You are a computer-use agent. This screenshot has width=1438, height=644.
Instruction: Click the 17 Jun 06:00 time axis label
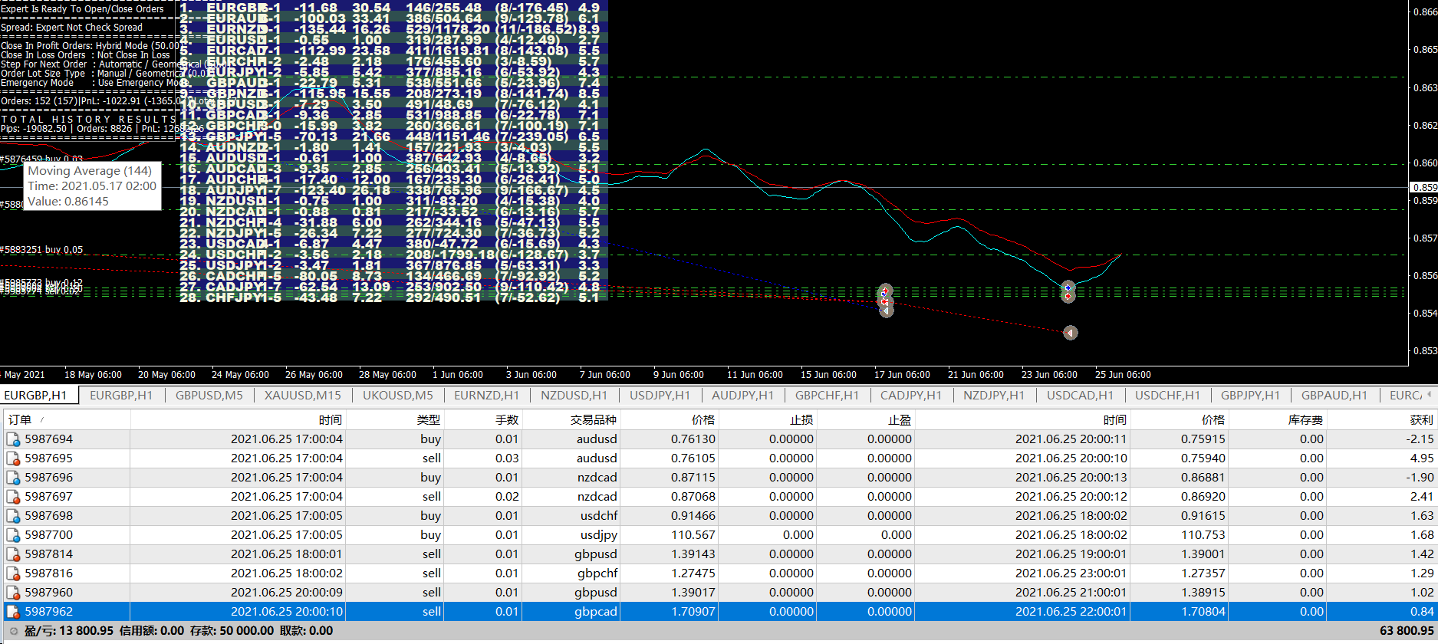[x=902, y=375]
